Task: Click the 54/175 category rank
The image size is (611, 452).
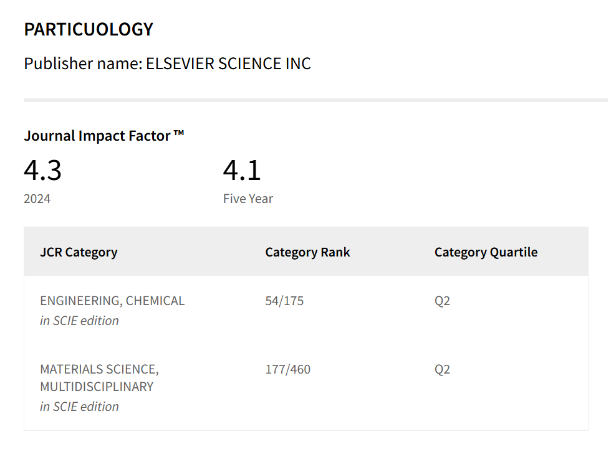Action: (284, 301)
